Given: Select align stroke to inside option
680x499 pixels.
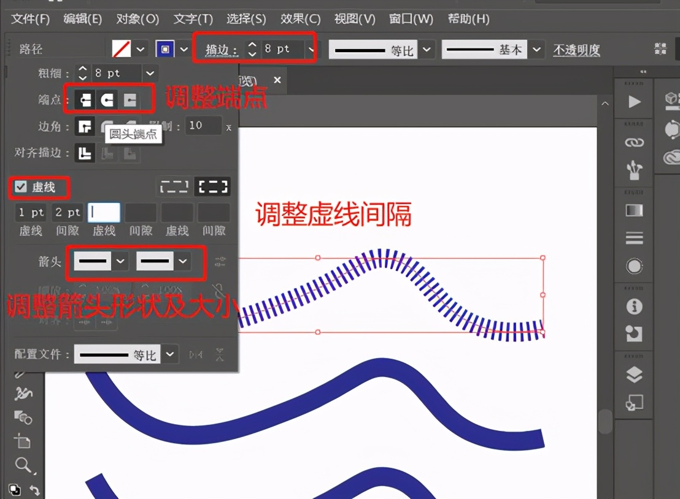Looking at the screenshot, I should point(107,153).
